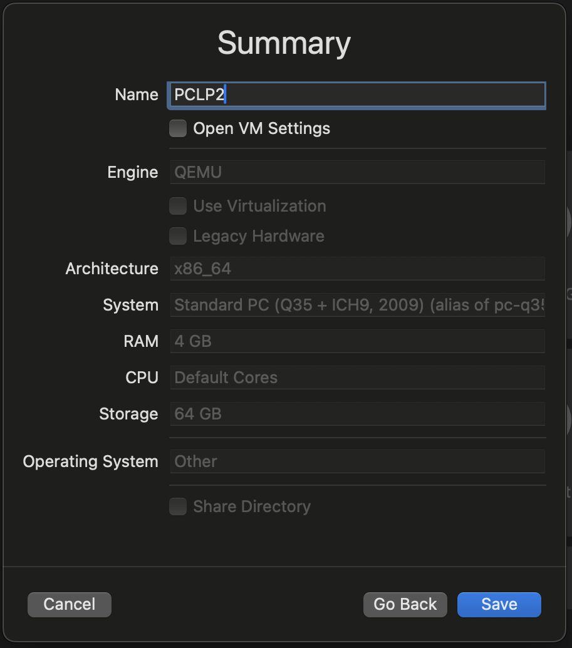The width and height of the screenshot is (572, 648).
Task: Check the Legacy Hardware checkbox
Action: point(179,236)
